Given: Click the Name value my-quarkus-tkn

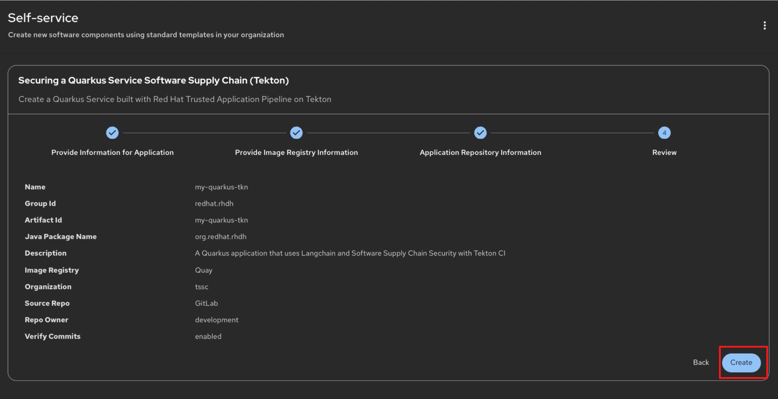Looking at the screenshot, I should [221, 187].
